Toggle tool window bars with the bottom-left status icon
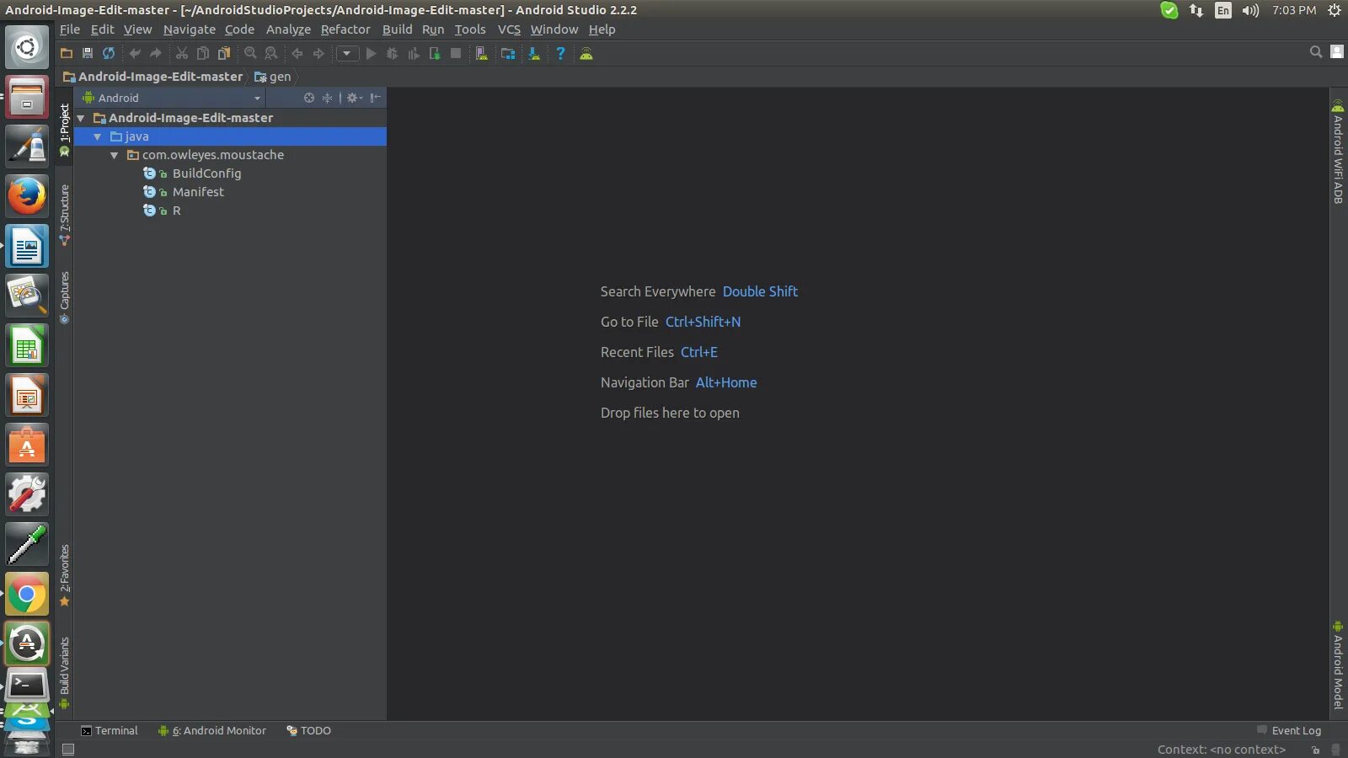This screenshot has height=758, width=1348. point(68,750)
